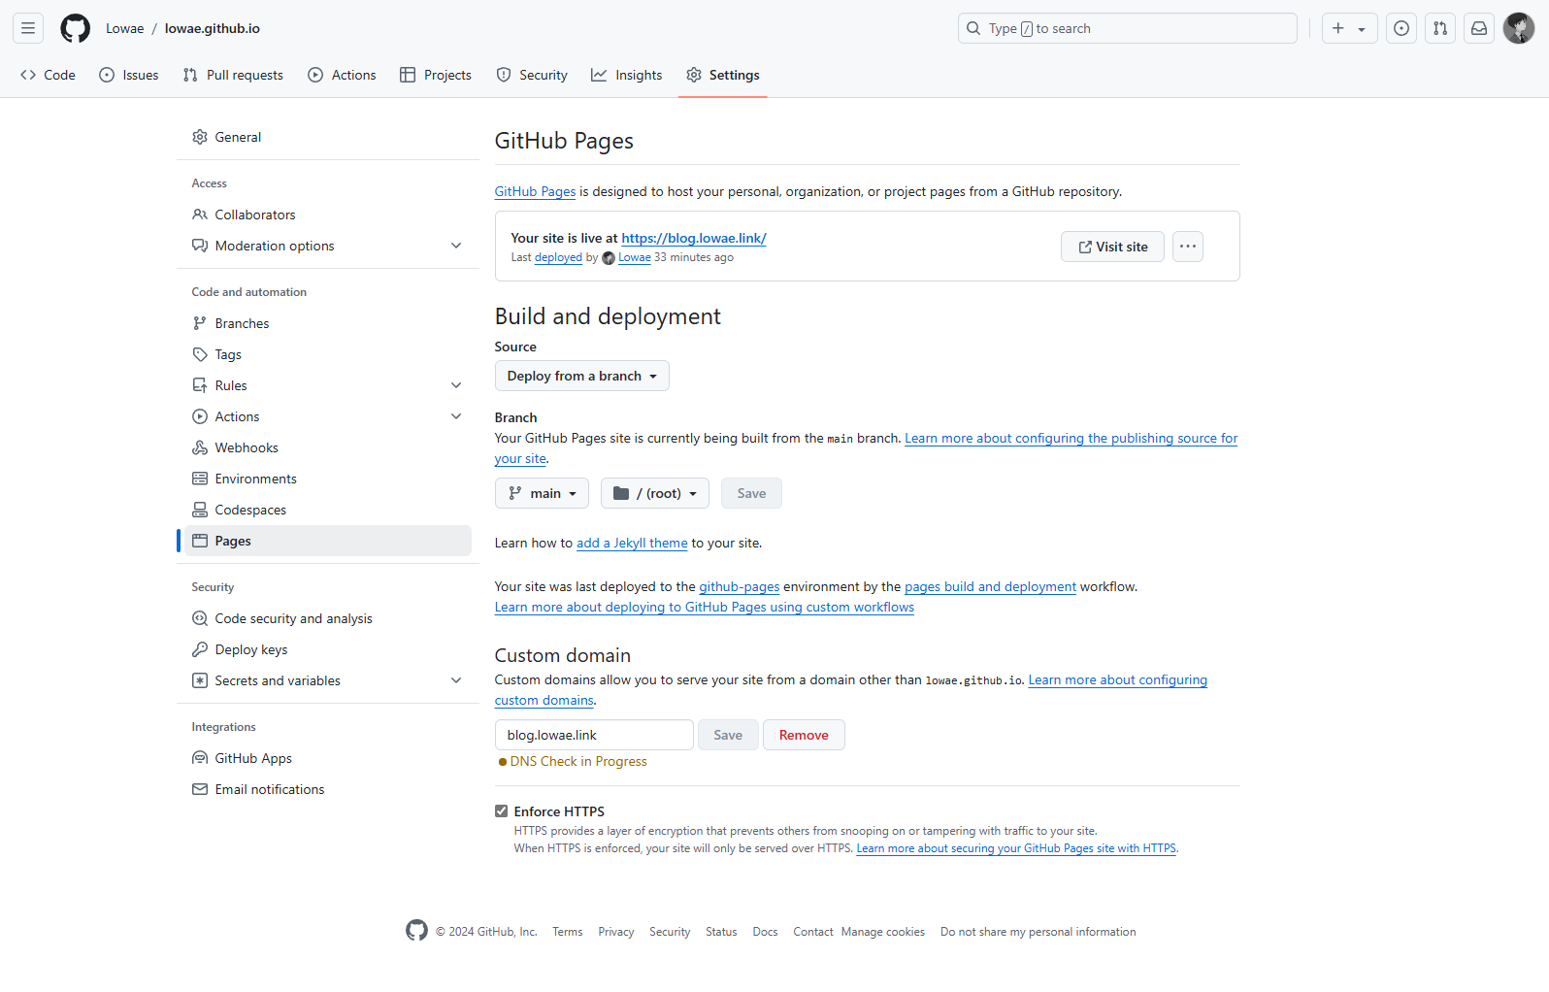The height and width of the screenshot is (992, 1549).
Task: Click the Visit site button
Action: pyautogui.click(x=1112, y=247)
